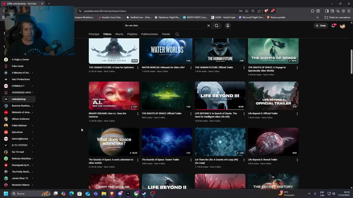Open the Brave Rewards triangle icon
The image size is (353, 198).
point(272,11)
